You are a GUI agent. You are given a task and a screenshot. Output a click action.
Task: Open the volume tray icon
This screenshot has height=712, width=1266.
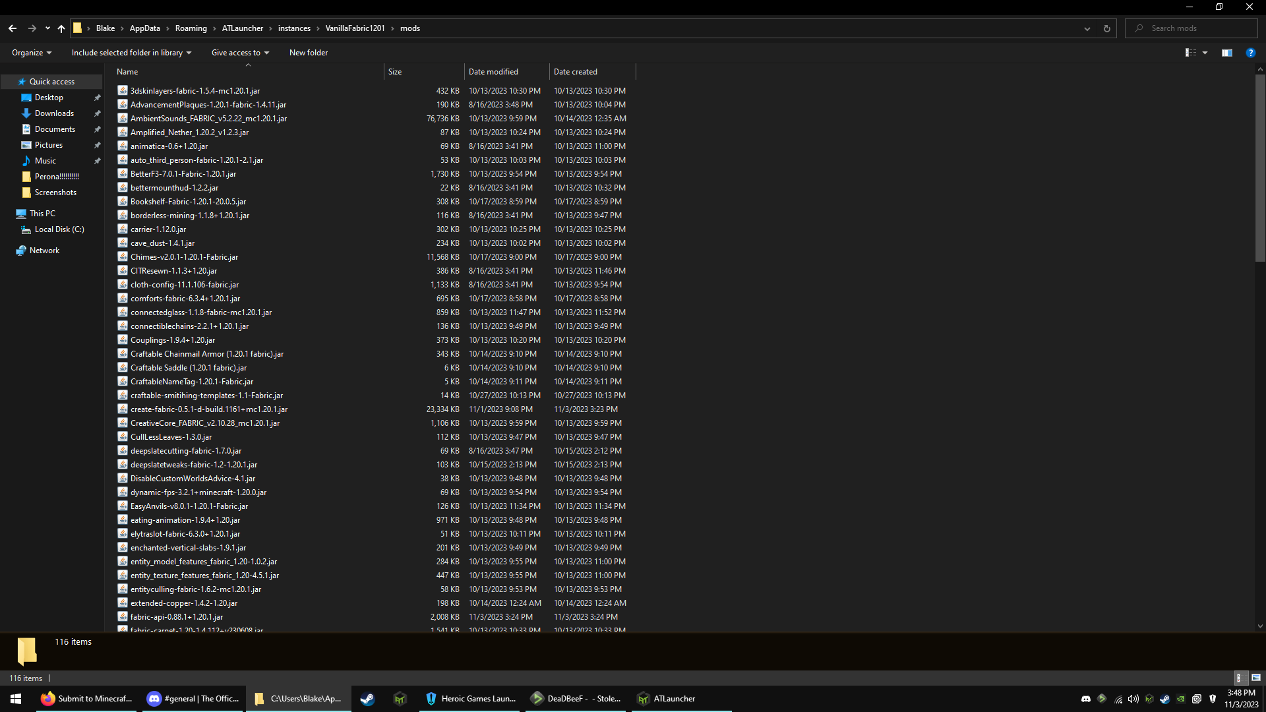click(1133, 699)
